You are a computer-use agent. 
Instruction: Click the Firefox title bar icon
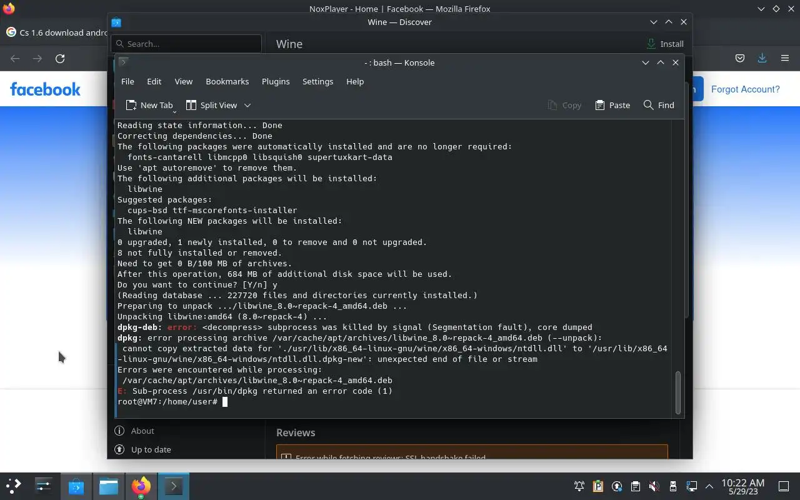(9, 9)
